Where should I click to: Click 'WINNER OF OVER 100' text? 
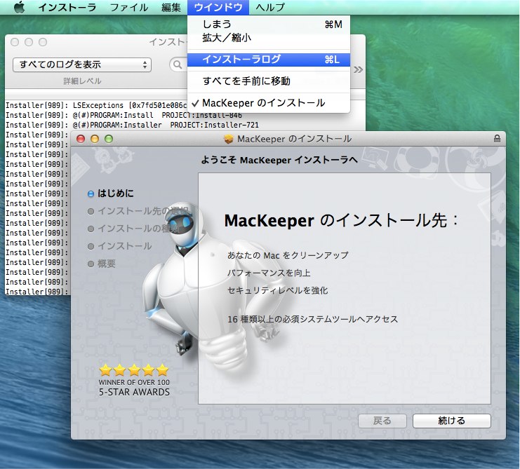coord(134,382)
